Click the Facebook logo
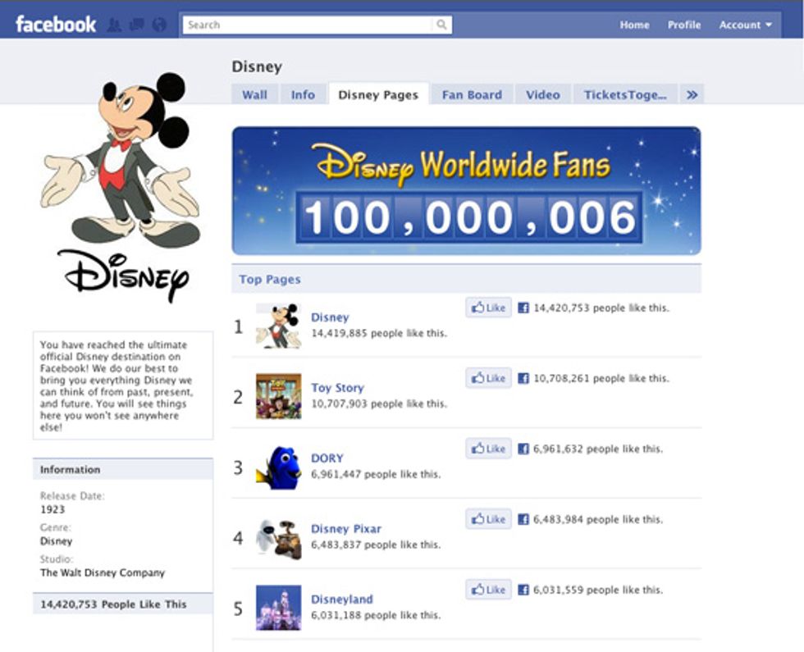Viewport: 804px width, 652px height. pyautogui.click(x=55, y=25)
